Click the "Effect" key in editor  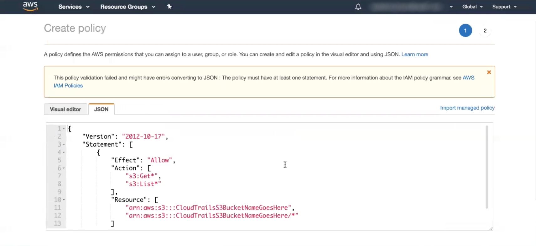pyautogui.click(x=125, y=160)
